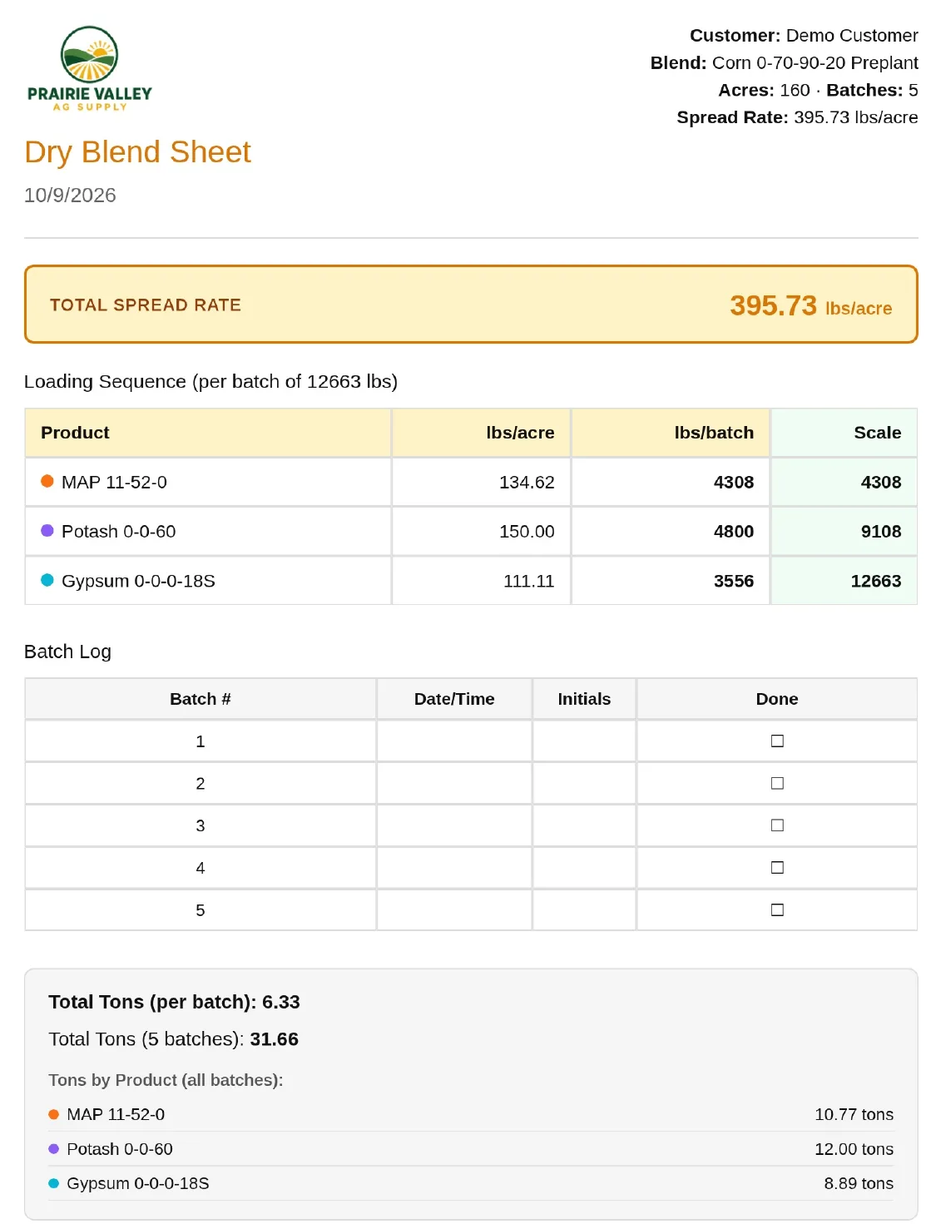931x1224 pixels.
Task: Click the purple dot beside Potash in Loading Sequence
Action: (47, 531)
